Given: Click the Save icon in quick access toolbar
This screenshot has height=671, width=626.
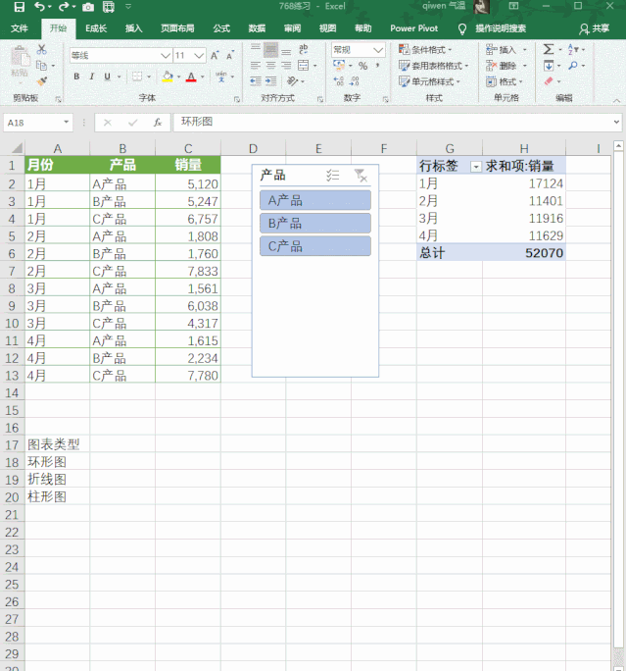Looking at the screenshot, I should point(20,7).
